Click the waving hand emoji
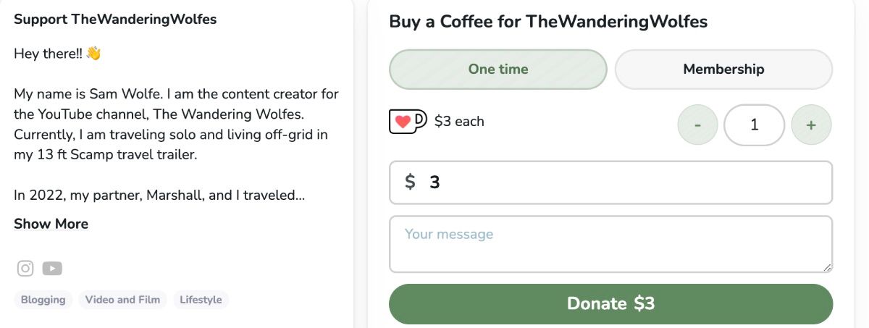 point(93,54)
